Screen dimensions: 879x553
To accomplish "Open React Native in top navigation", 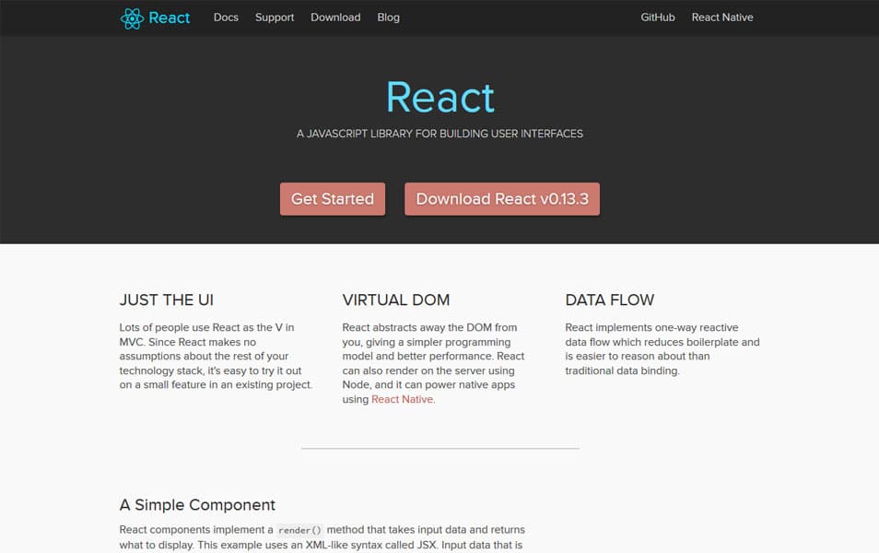I will point(722,18).
